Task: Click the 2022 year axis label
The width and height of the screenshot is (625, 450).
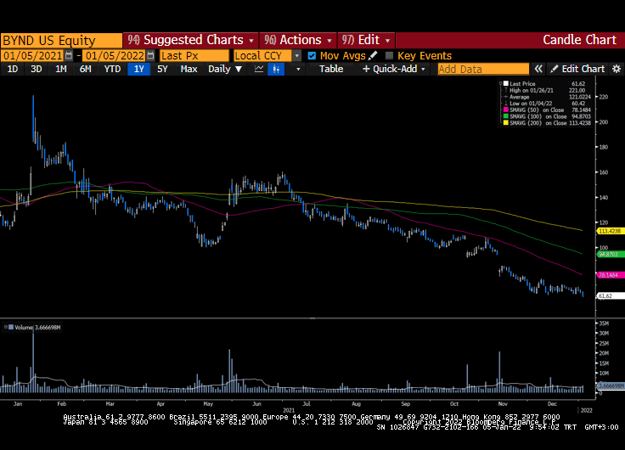Action: point(586,410)
